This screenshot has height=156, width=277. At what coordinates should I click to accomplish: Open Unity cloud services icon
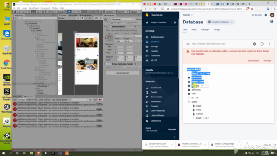101,12
